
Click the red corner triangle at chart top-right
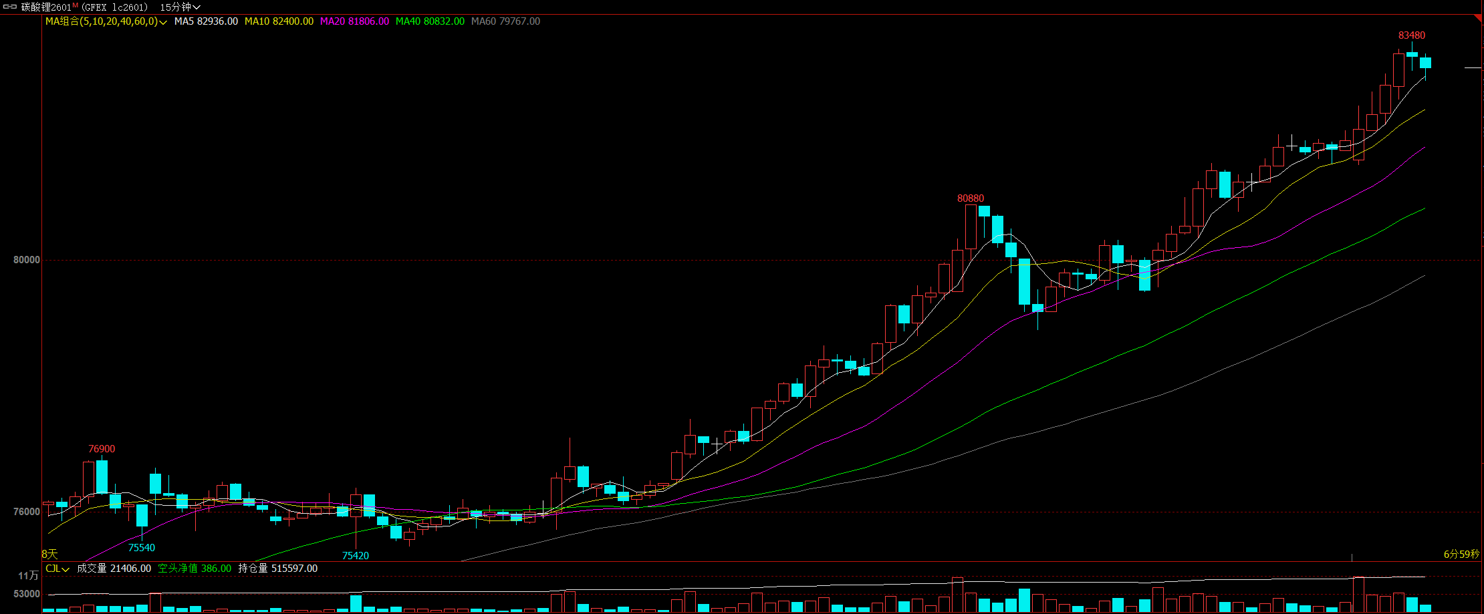pyautogui.click(x=1477, y=18)
